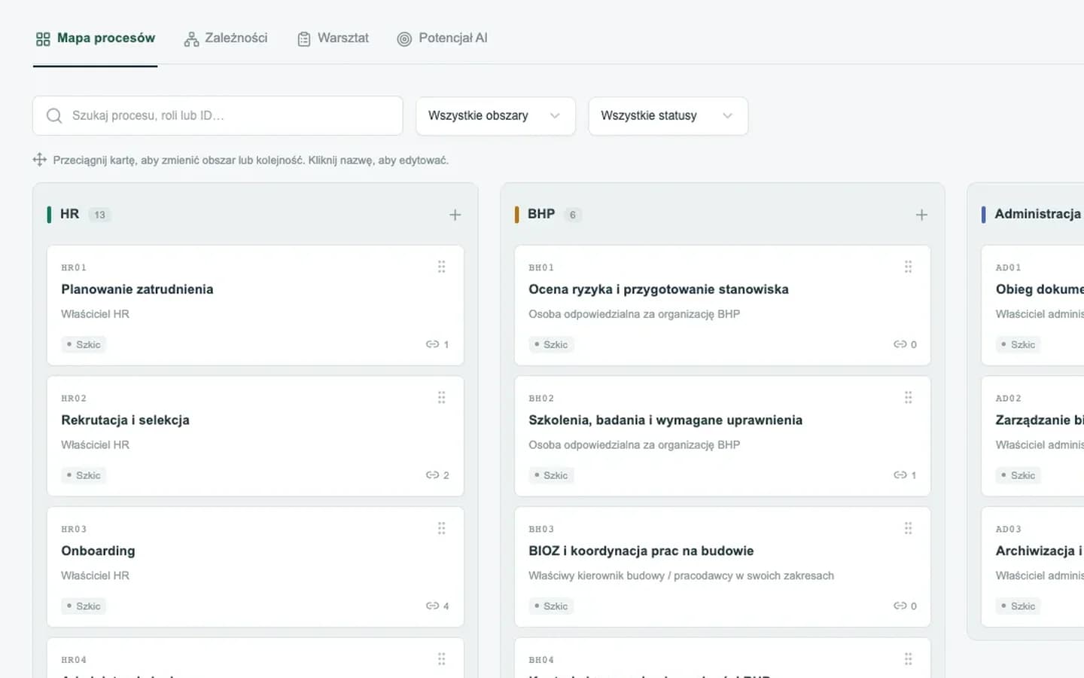Image resolution: width=1084 pixels, height=678 pixels.
Task: Grab drag handle on Planowanie zatrudnienia card
Action: click(442, 267)
